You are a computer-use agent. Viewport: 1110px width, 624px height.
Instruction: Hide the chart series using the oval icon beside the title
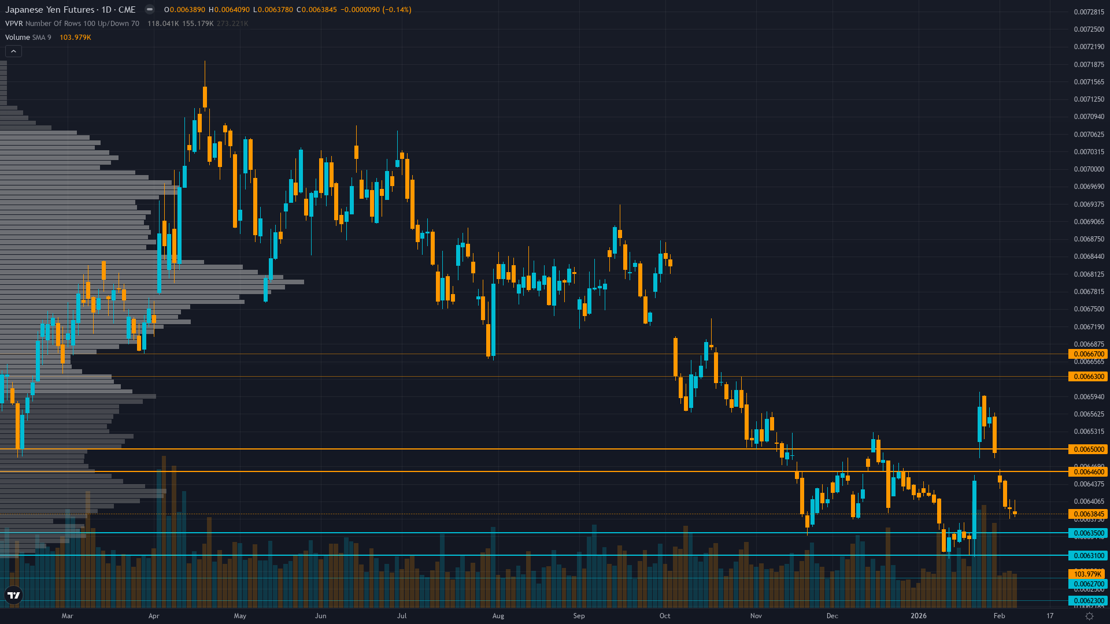click(x=149, y=9)
